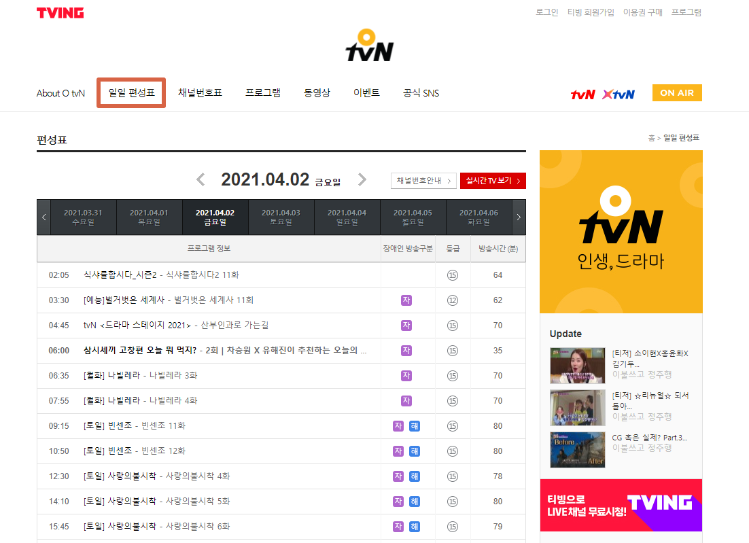Click 15 rating icon in 10:50 빈센조 row
The height and width of the screenshot is (543, 749).
pyautogui.click(x=453, y=451)
